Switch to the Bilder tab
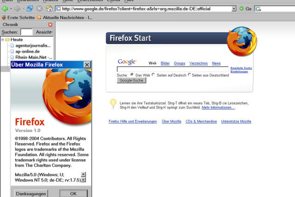 (165, 63)
